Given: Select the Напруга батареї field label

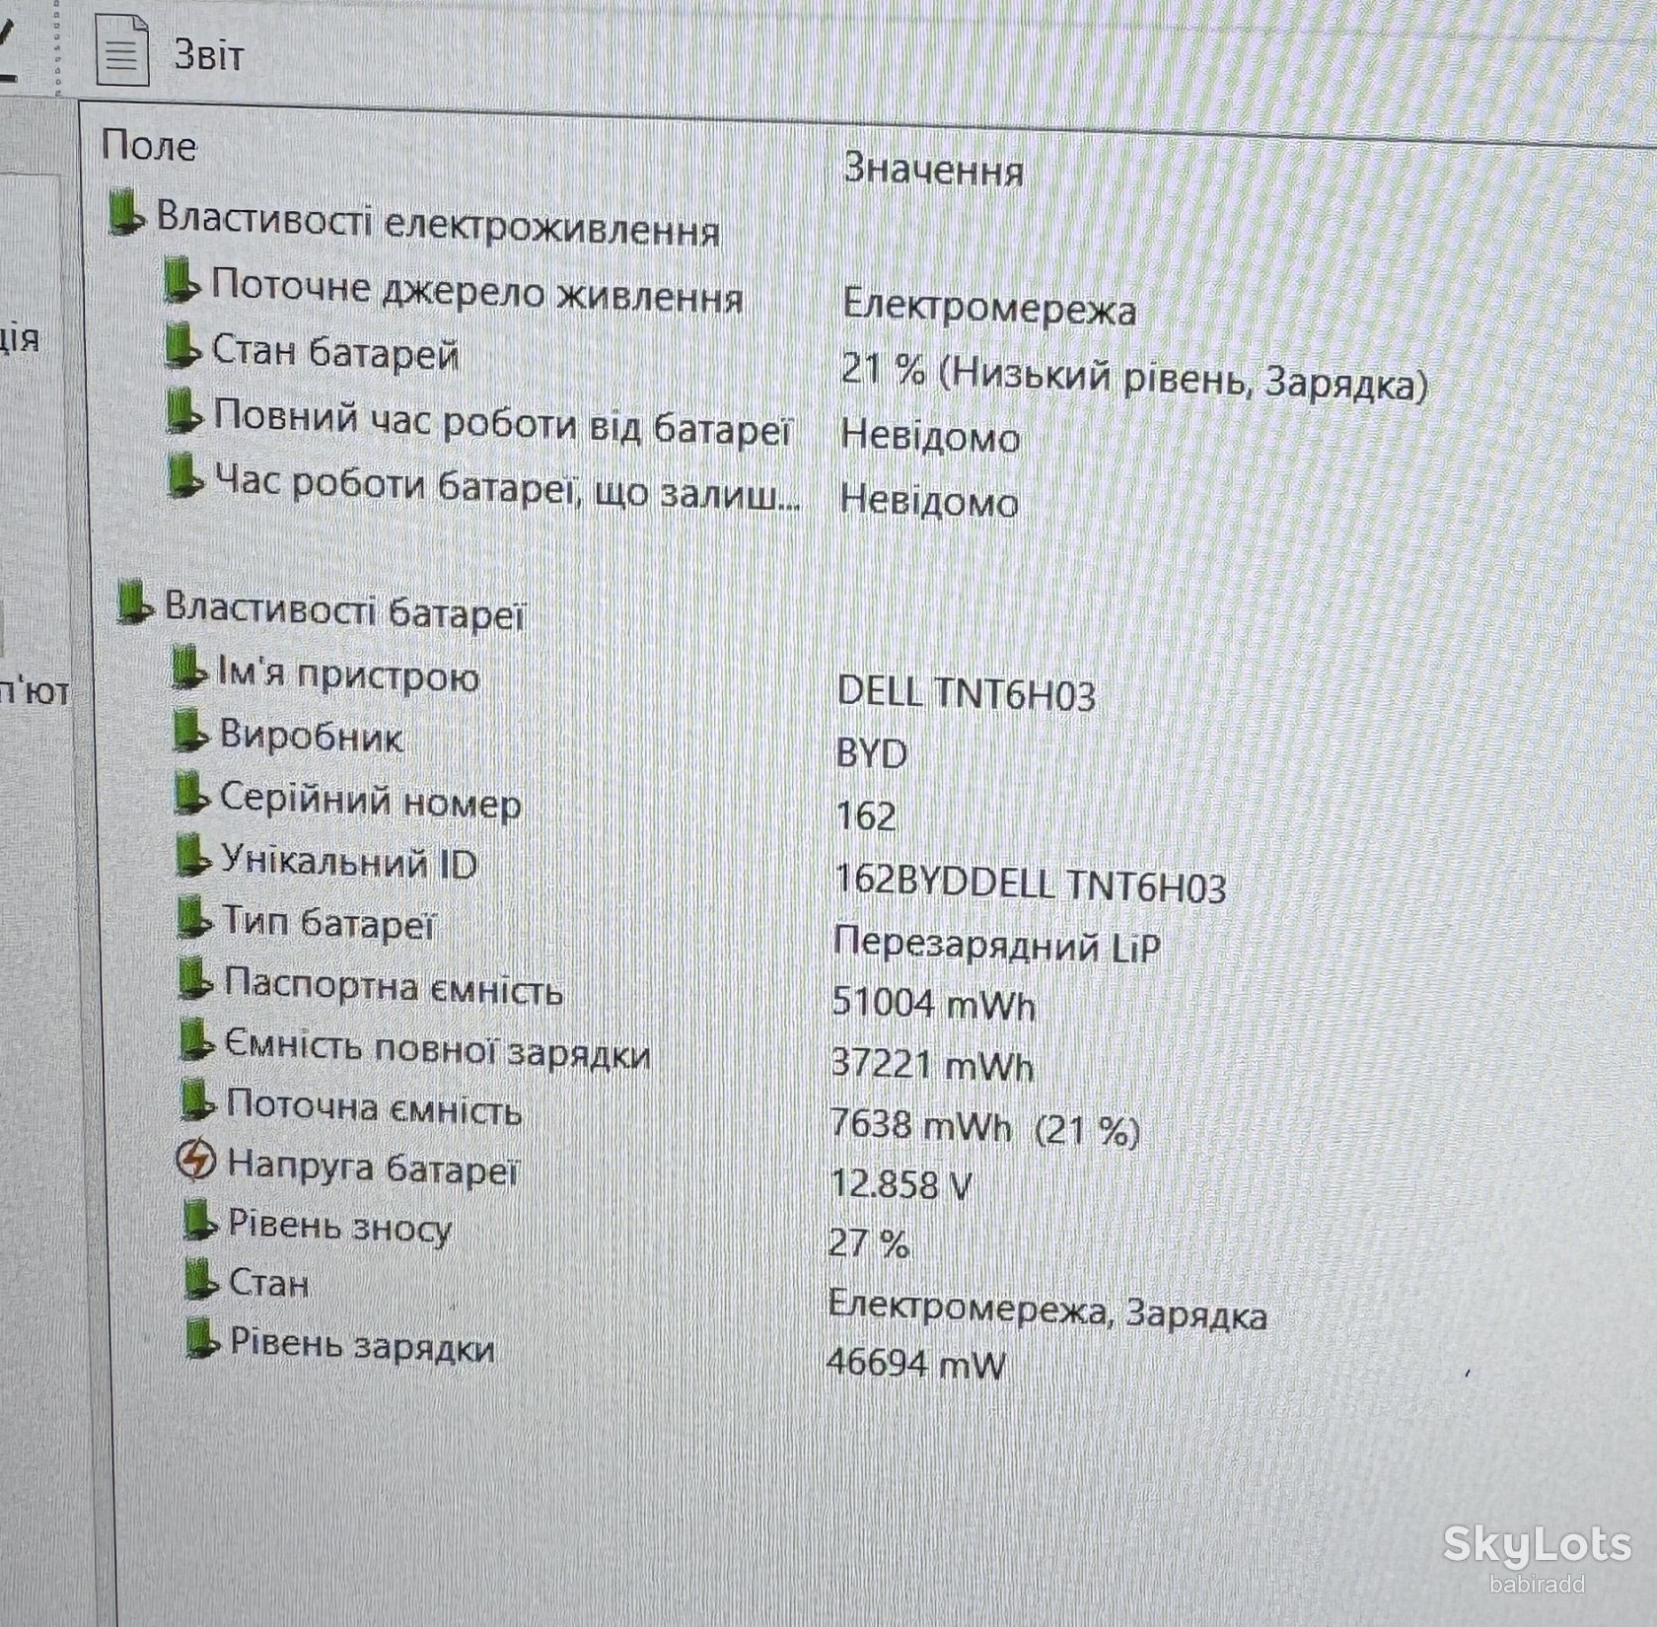Looking at the screenshot, I should click(372, 1167).
